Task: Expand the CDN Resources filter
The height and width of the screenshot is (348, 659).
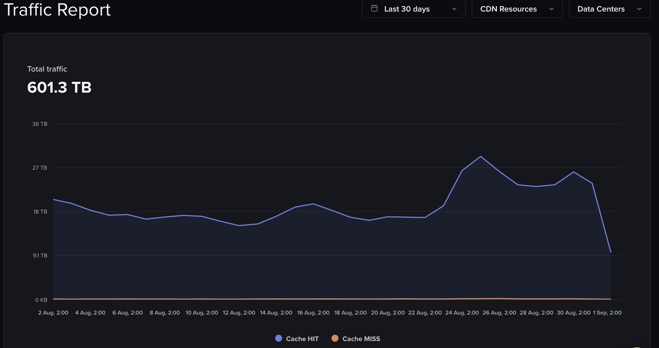Action: [x=516, y=9]
